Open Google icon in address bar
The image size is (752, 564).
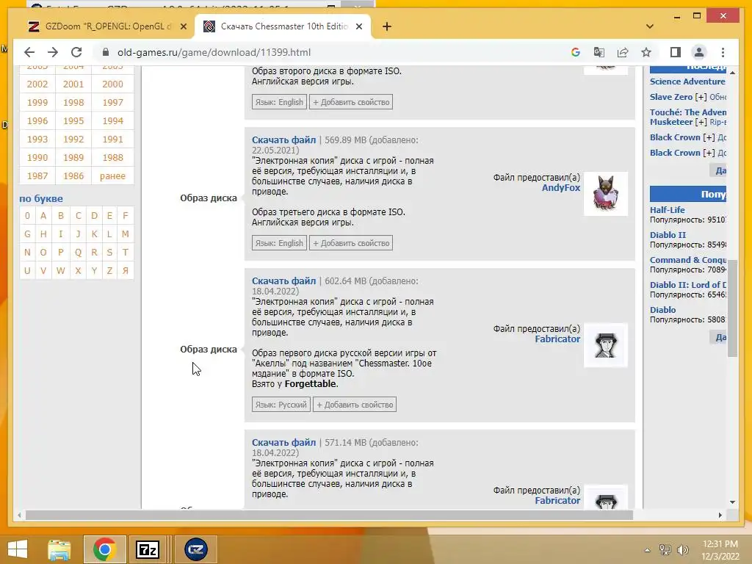point(576,52)
